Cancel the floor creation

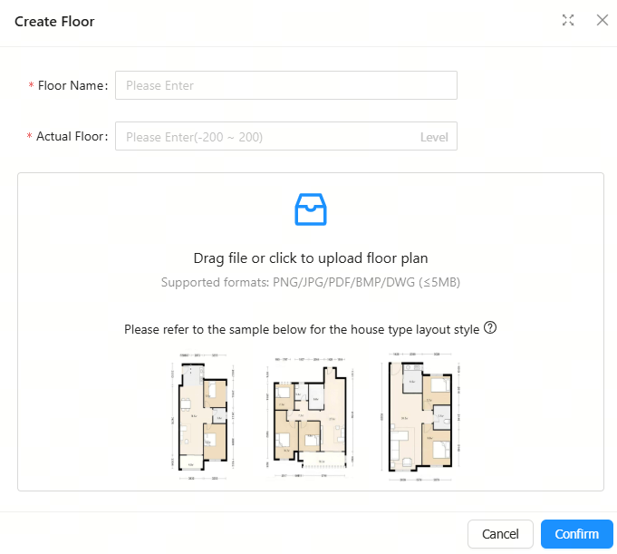coord(500,534)
